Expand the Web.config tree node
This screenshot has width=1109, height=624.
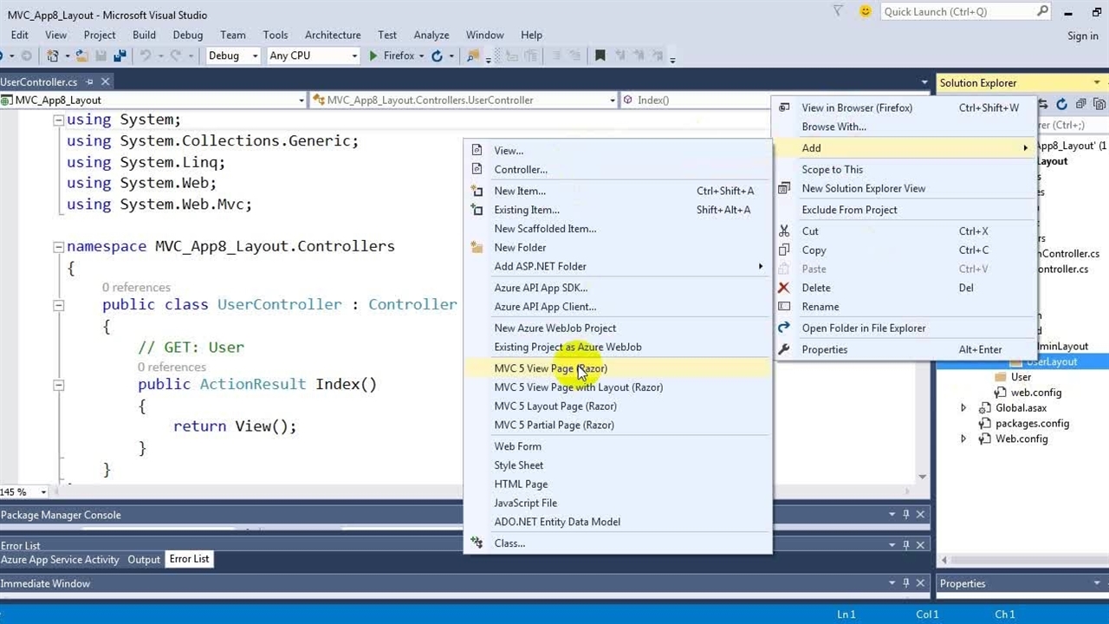tap(963, 439)
